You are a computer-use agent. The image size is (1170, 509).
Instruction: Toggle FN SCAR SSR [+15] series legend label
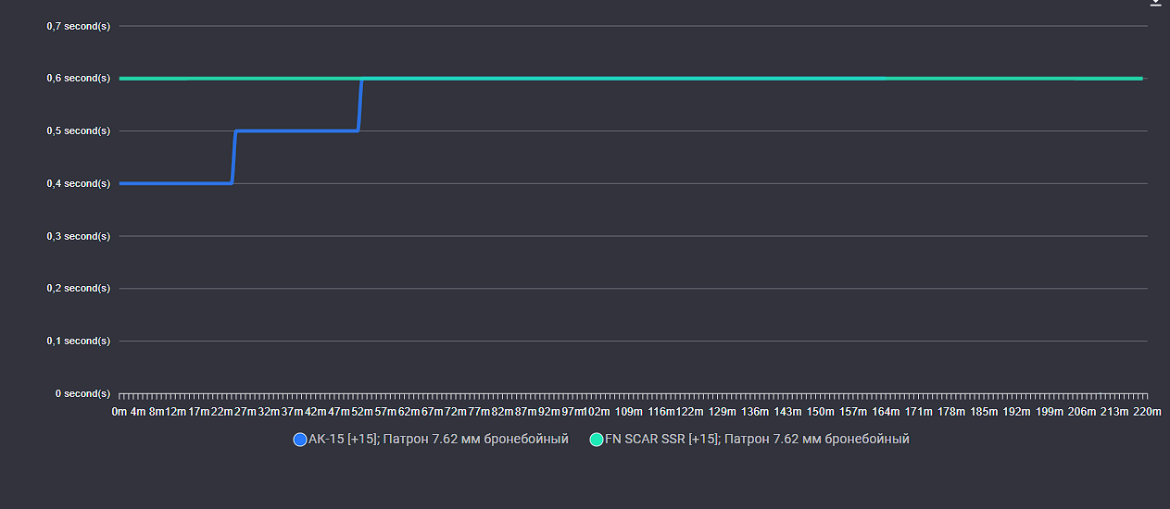(756, 440)
